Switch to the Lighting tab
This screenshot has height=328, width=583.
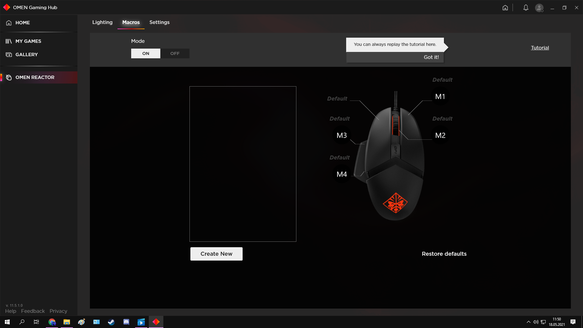tap(102, 22)
